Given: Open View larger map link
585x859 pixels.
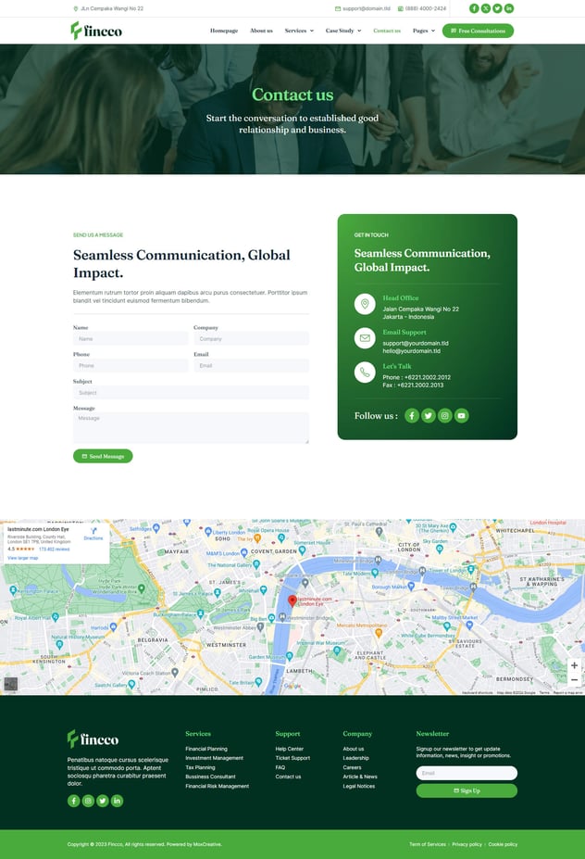Looking at the screenshot, I should click(23, 558).
